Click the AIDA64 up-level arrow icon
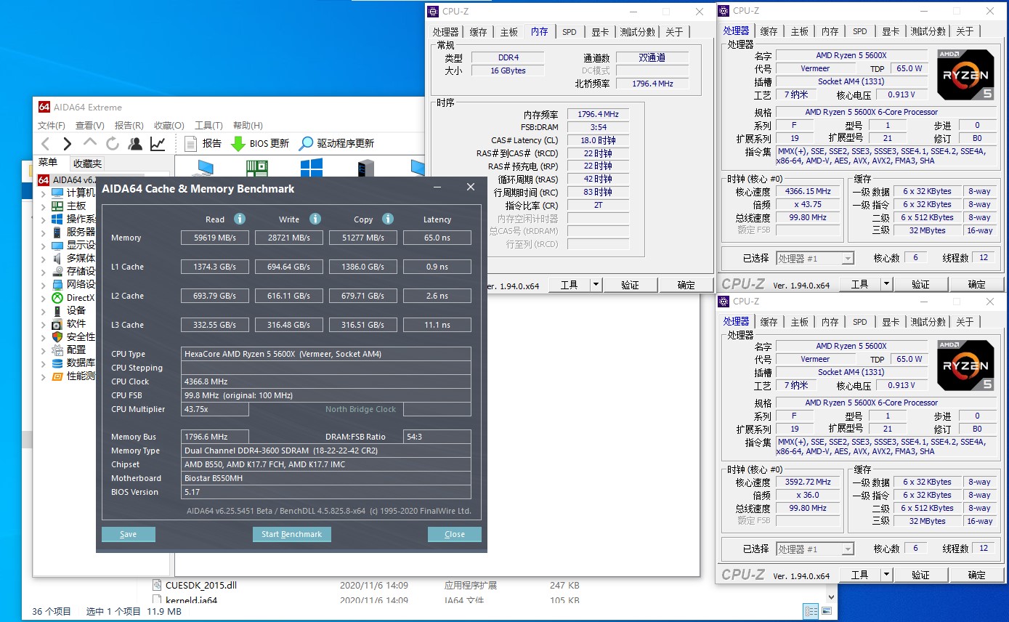 click(90, 142)
